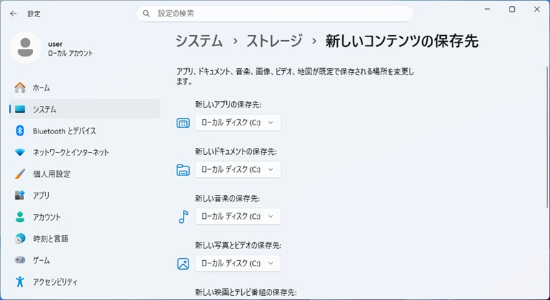This screenshot has width=550, height=300.
Task: Click the game controller icon
Action: pos(20,260)
